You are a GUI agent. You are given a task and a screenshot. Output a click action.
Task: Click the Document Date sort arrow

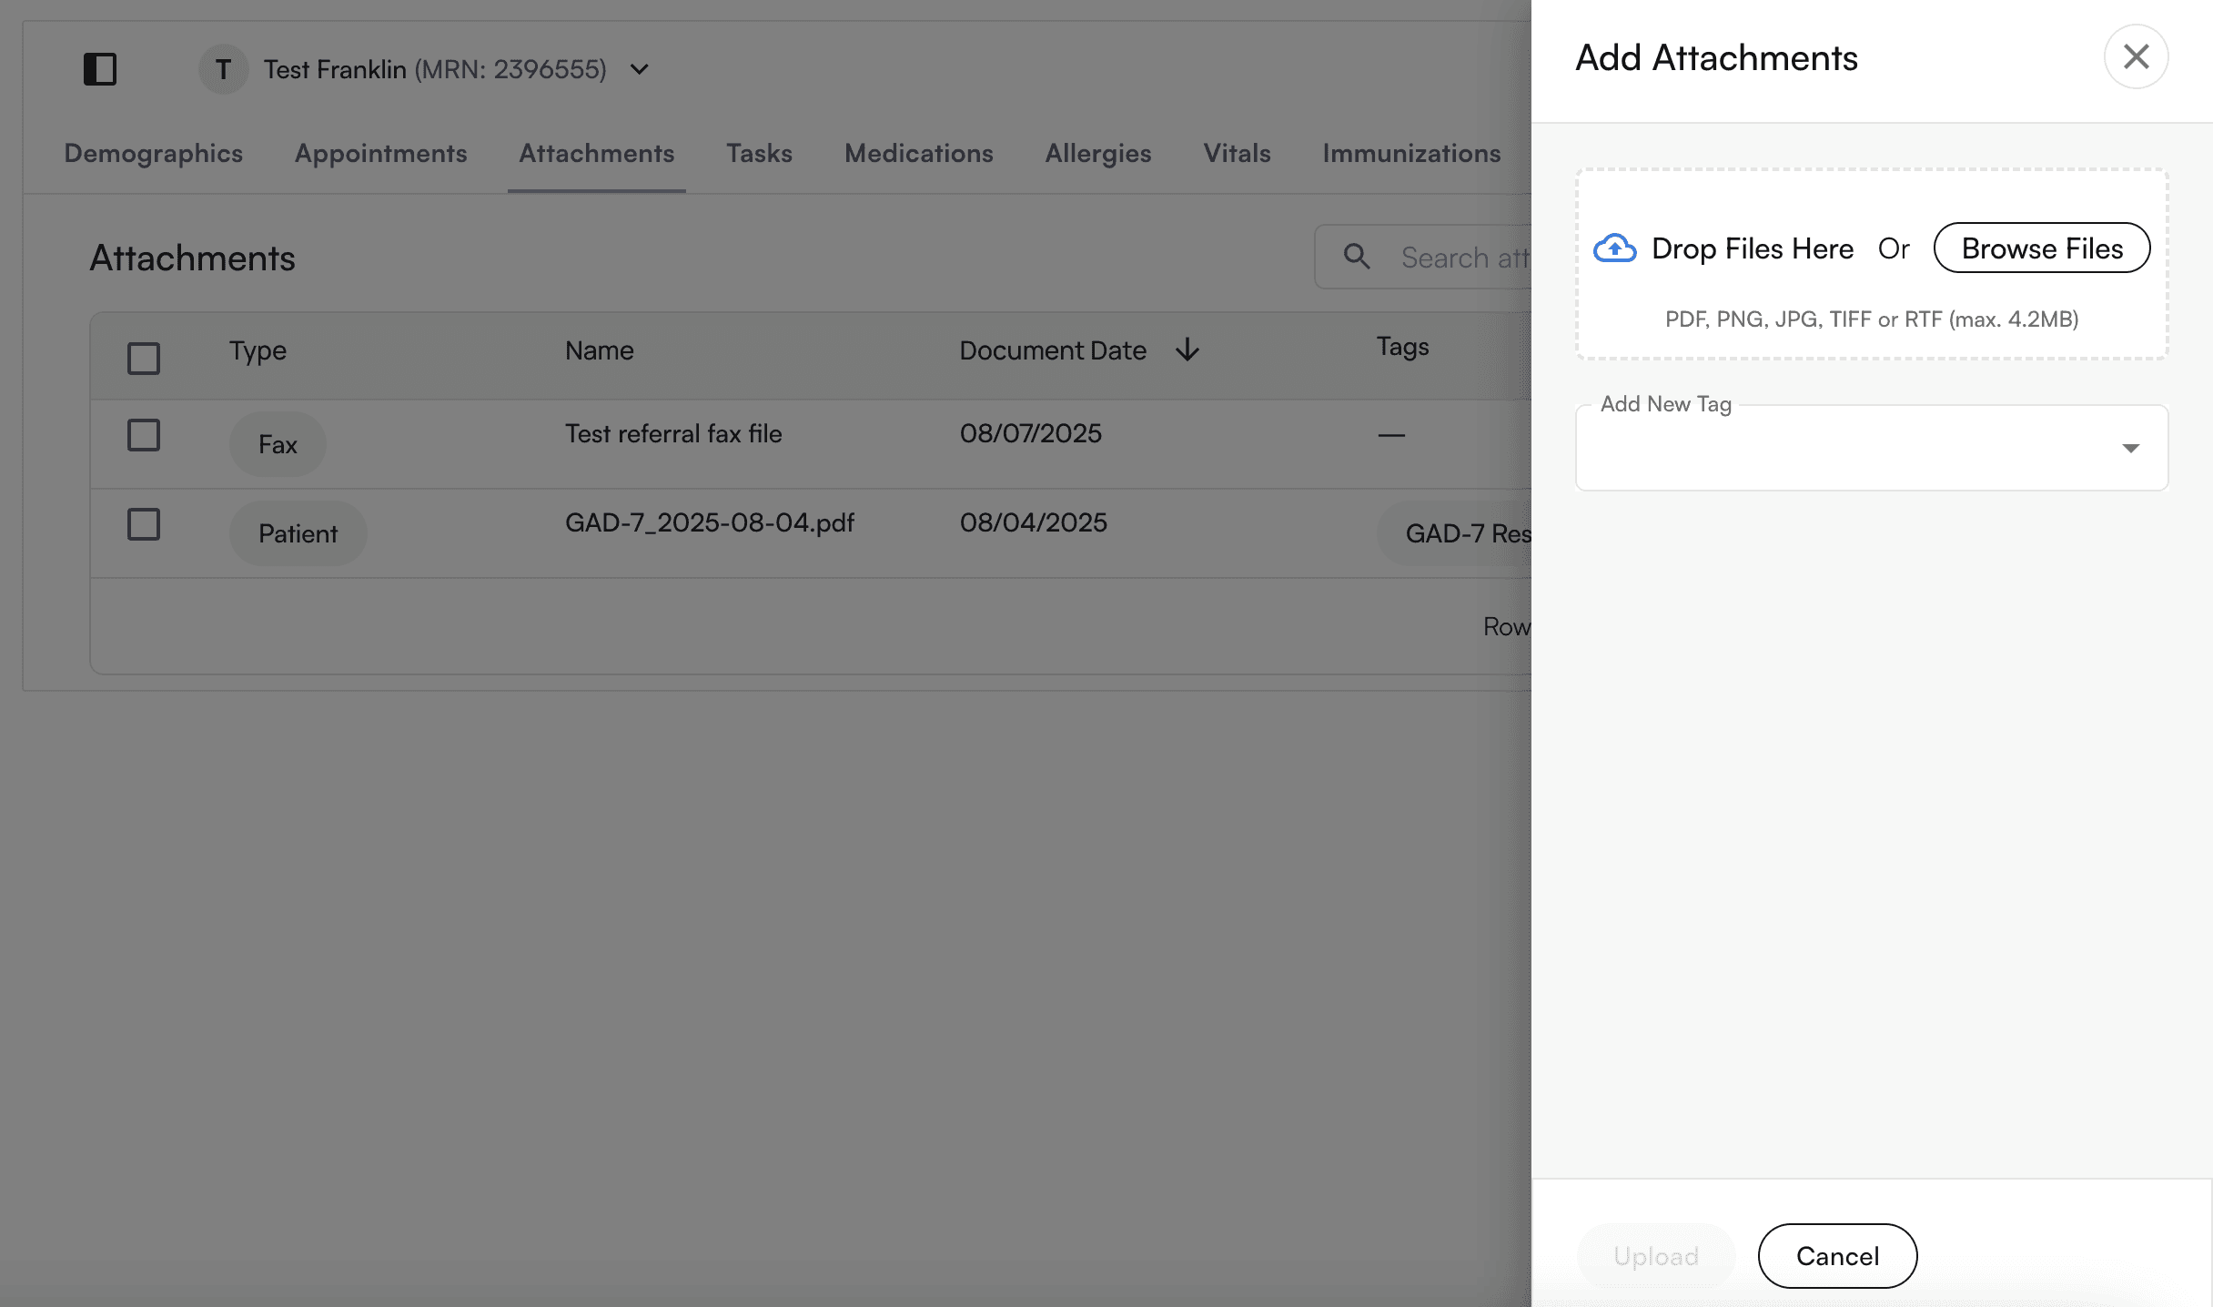1187,350
